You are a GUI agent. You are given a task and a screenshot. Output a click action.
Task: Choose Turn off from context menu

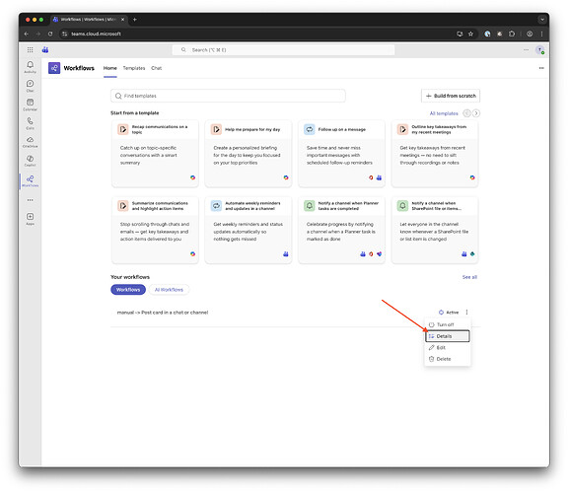tap(448, 324)
